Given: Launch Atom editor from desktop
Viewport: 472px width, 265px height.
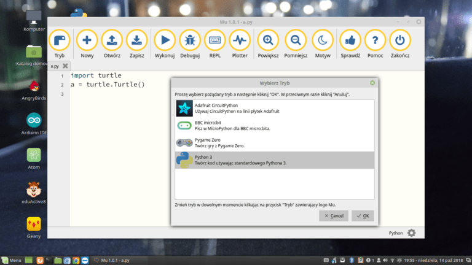Looking at the screenshot, I should (34, 159).
